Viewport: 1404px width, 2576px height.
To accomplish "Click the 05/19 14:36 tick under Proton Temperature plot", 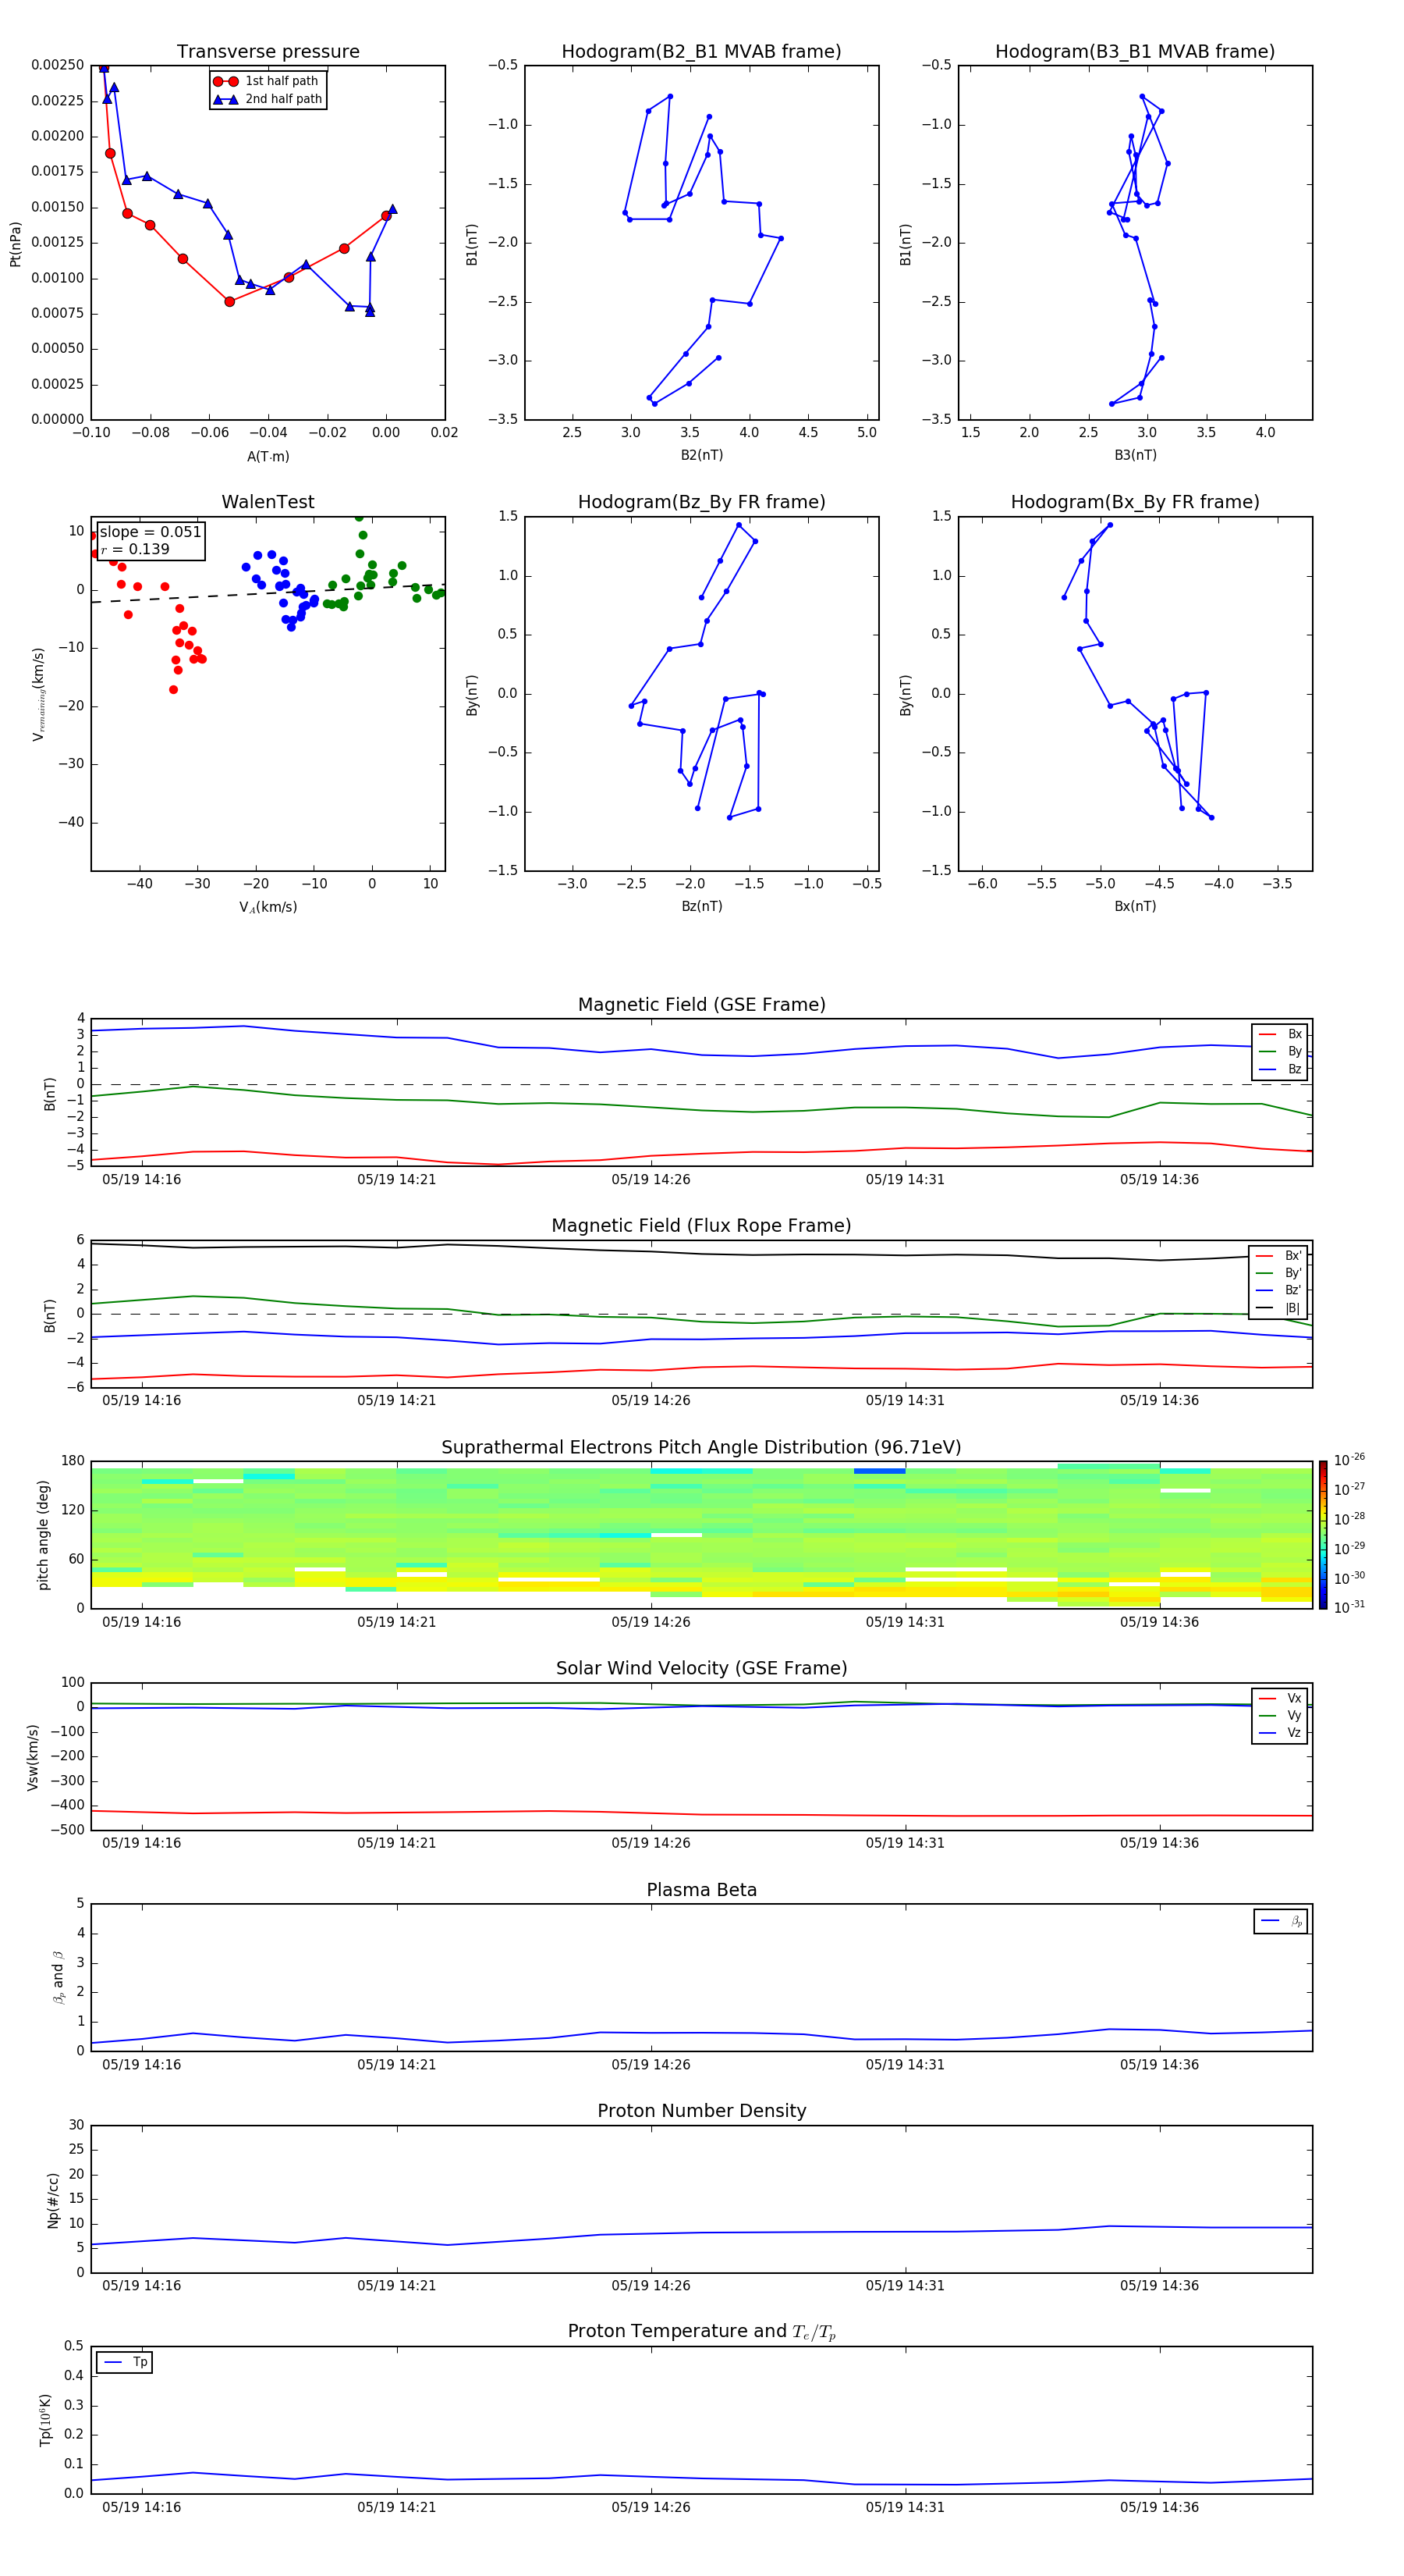I will (1159, 2507).
